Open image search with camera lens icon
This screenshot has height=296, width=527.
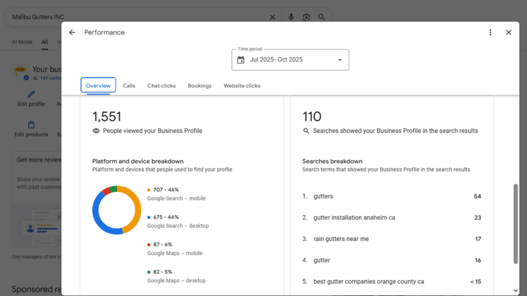(x=306, y=17)
